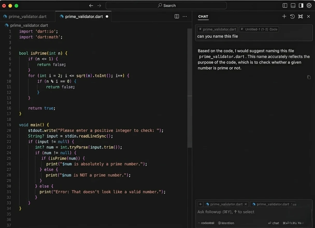The height and width of the screenshot is (228, 315).
Task: Send the message with the chat button
Action: (x=274, y=223)
